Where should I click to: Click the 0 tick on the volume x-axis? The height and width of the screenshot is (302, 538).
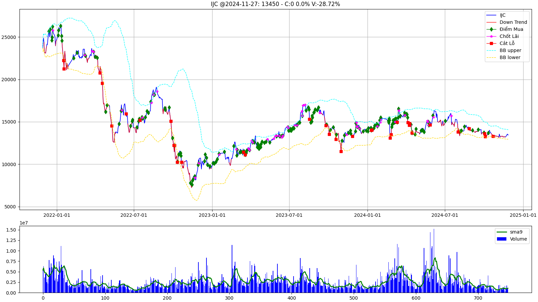click(43, 298)
